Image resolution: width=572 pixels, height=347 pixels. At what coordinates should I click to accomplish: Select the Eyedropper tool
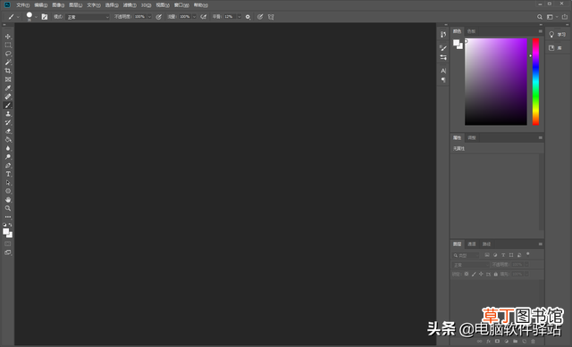point(8,88)
